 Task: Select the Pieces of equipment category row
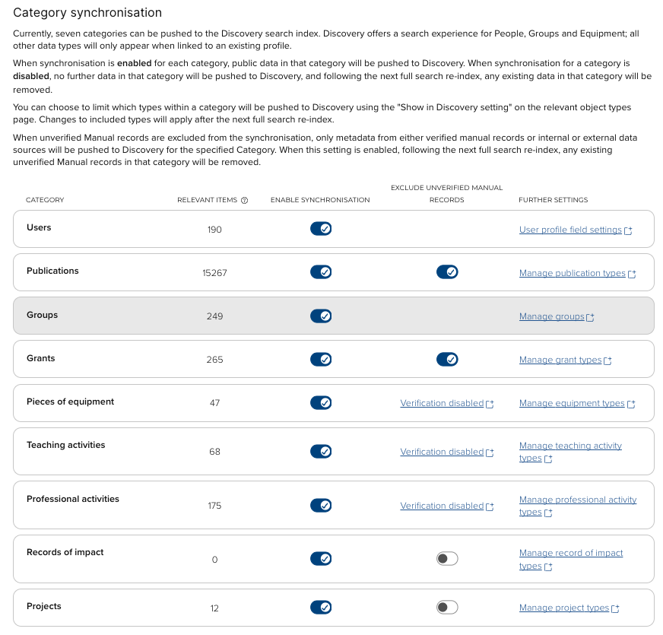tap(70, 402)
